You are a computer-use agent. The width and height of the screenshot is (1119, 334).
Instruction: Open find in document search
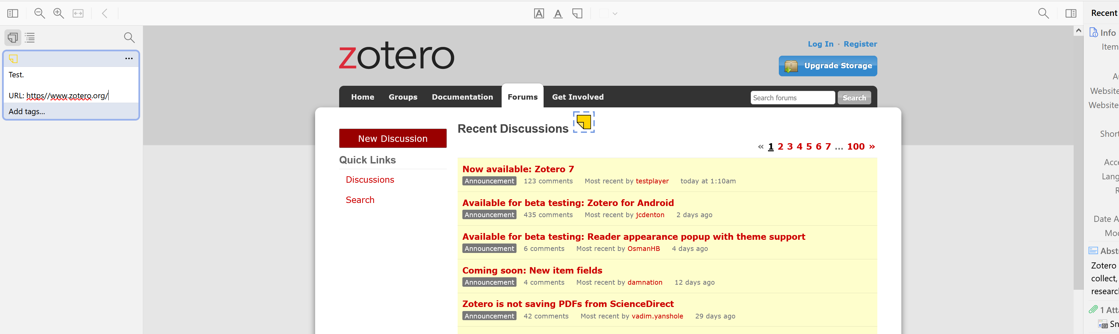point(1044,14)
